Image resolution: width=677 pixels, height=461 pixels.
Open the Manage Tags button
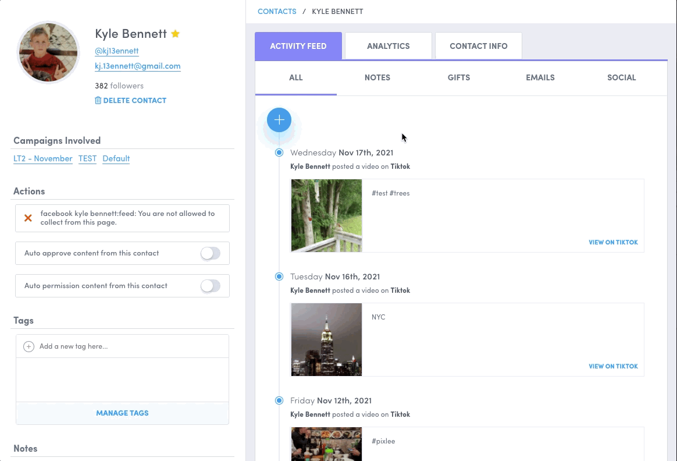pos(122,413)
